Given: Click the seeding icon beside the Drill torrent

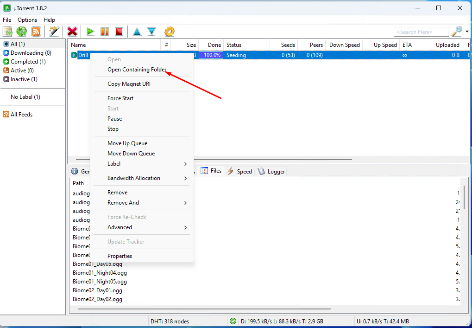Looking at the screenshot, I should pyautogui.click(x=74, y=55).
